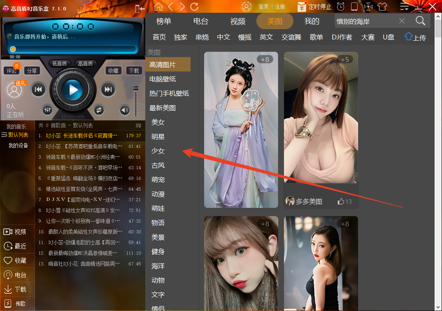The width and height of the screenshot is (442, 311).
Task: Click the mobile phone icon in the title bar
Action: click(x=354, y=7)
